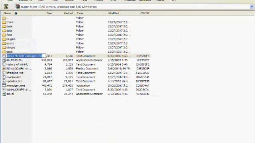Click the size value 24,817 of readme.txt
Screen dimensions: 255x143
pyautogui.click(x=47, y=77)
